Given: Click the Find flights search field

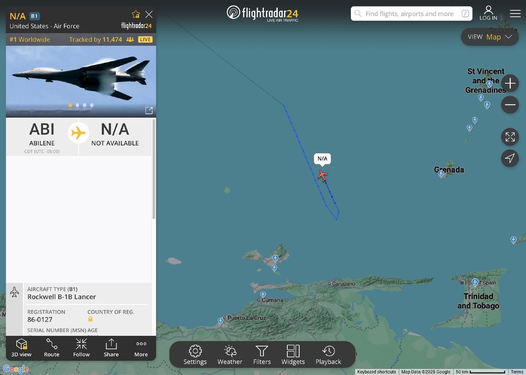Looking at the screenshot, I should pyautogui.click(x=411, y=14).
